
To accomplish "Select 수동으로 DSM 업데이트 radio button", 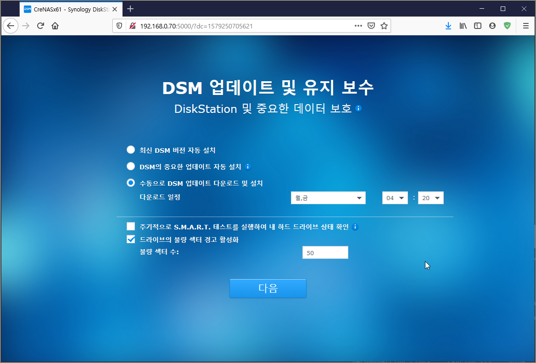I will pyautogui.click(x=131, y=183).
